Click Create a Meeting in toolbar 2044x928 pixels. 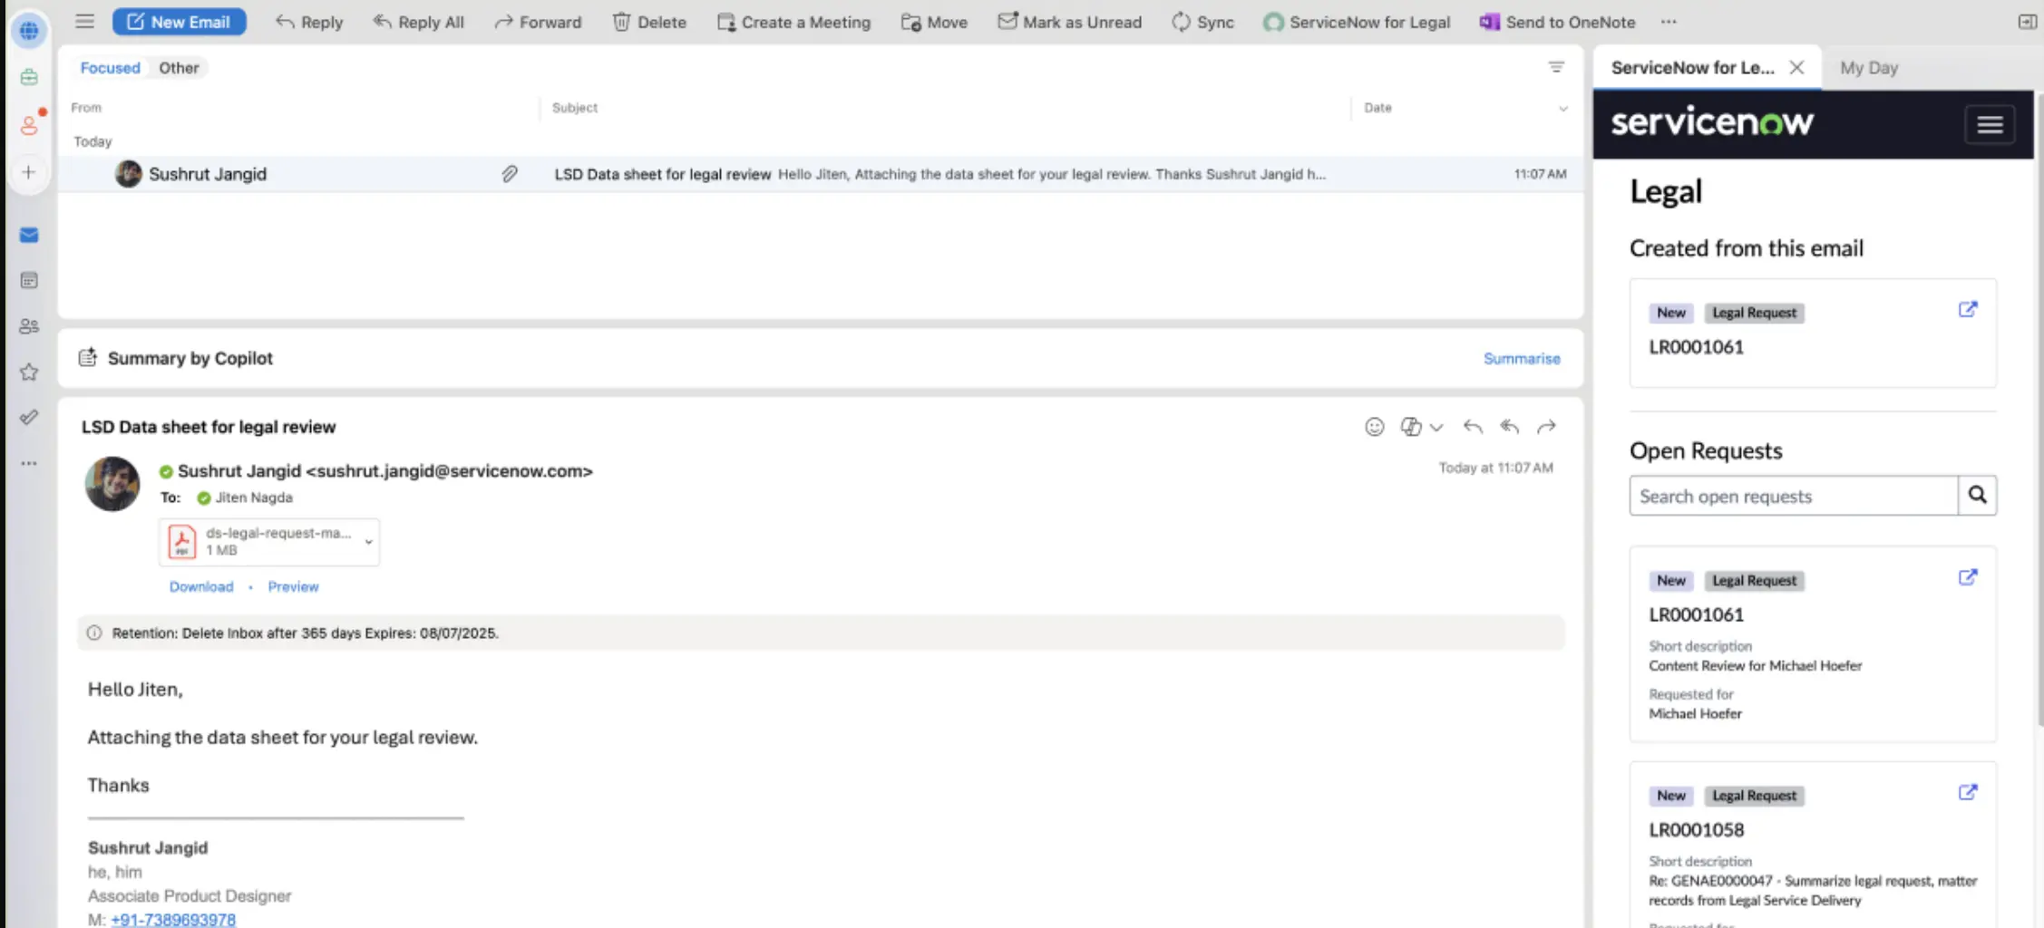793,22
